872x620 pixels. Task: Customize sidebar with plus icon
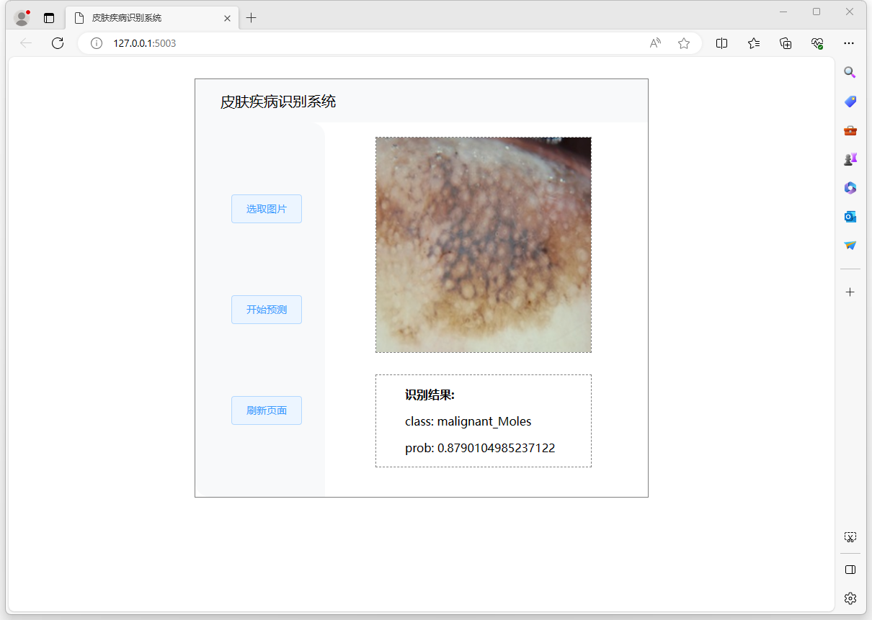[850, 292]
